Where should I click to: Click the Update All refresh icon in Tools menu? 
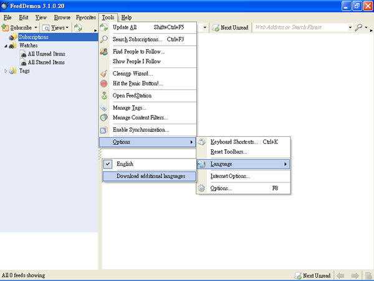[x=104, y=27]
